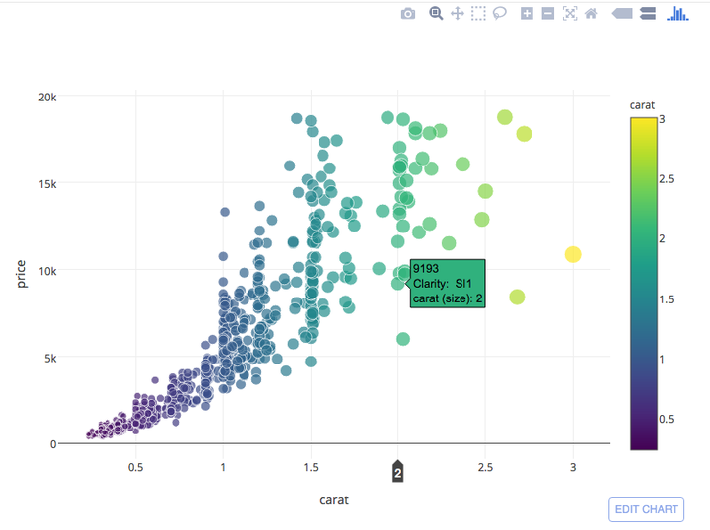Viewport: 710px width, 530px height.
Task: Click the yellow 3-carat data point
Action: (573, 254)
